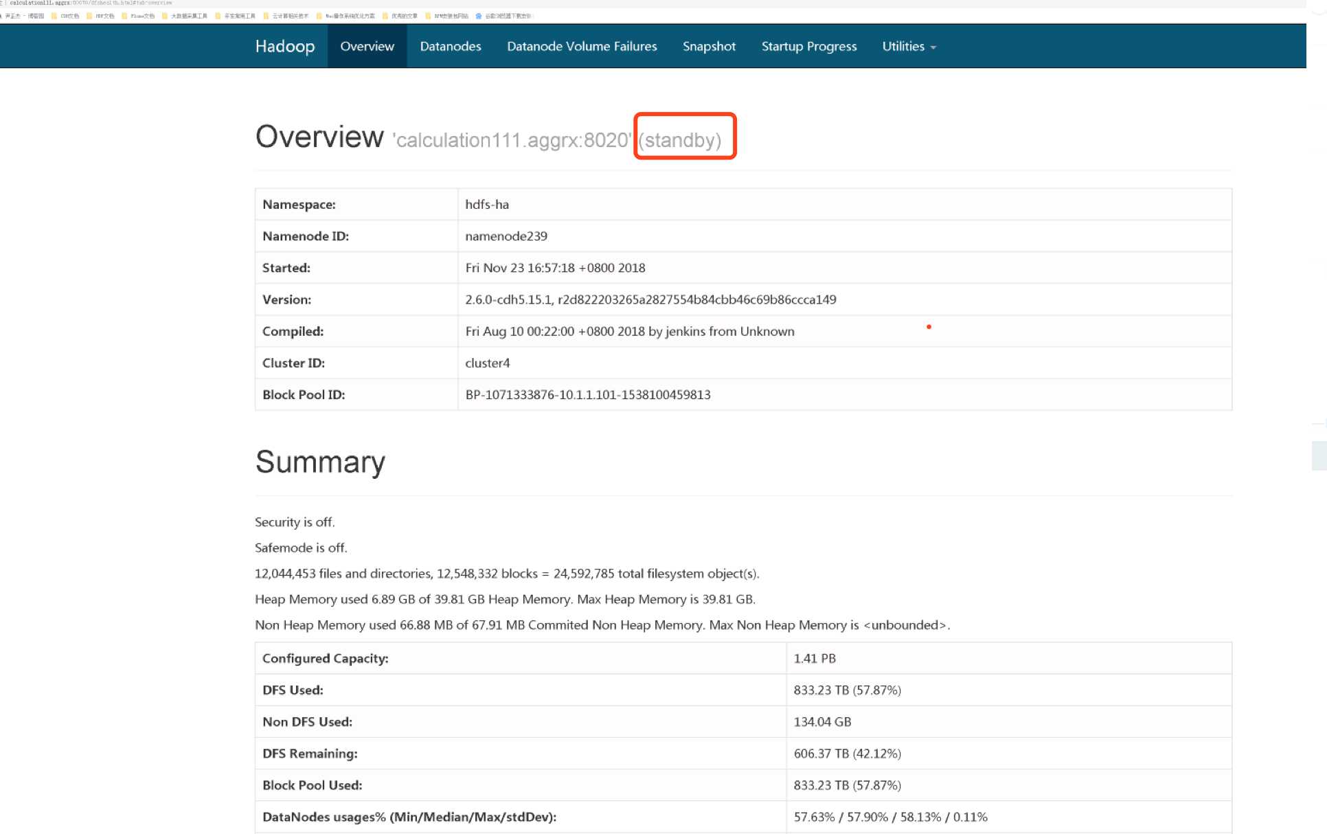The image size is (1327, 834).
Task: Click the highlighted standby status text
Action: tap(680, 139)
